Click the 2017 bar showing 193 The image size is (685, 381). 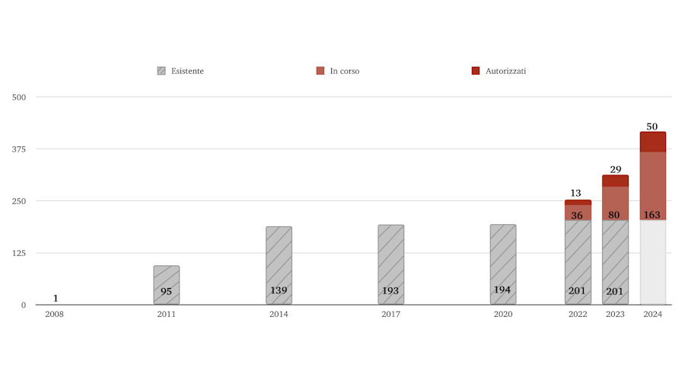[x=390, y=263]
